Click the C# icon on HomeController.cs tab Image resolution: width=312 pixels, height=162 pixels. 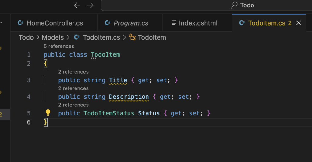click(20, 23)
